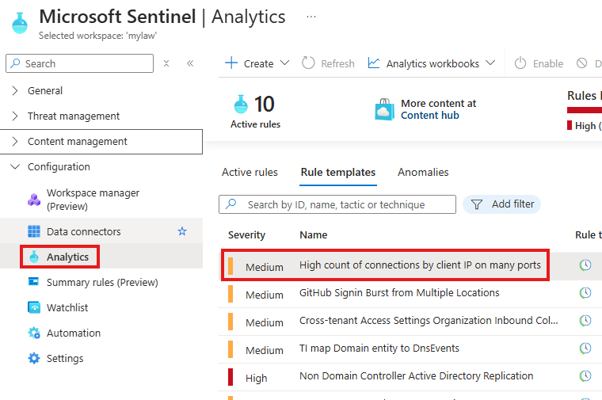The height and width of the screenshot is (400, 602).
Task: Click the Data connectors grid icon
Action: point(34,232)
